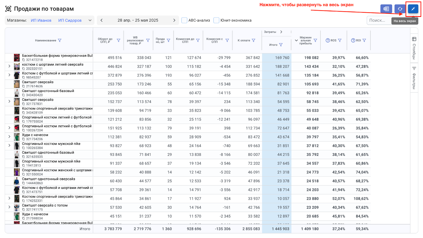Click thumbnail of Баскетбольная форма тренировочная product

point(17,58)
